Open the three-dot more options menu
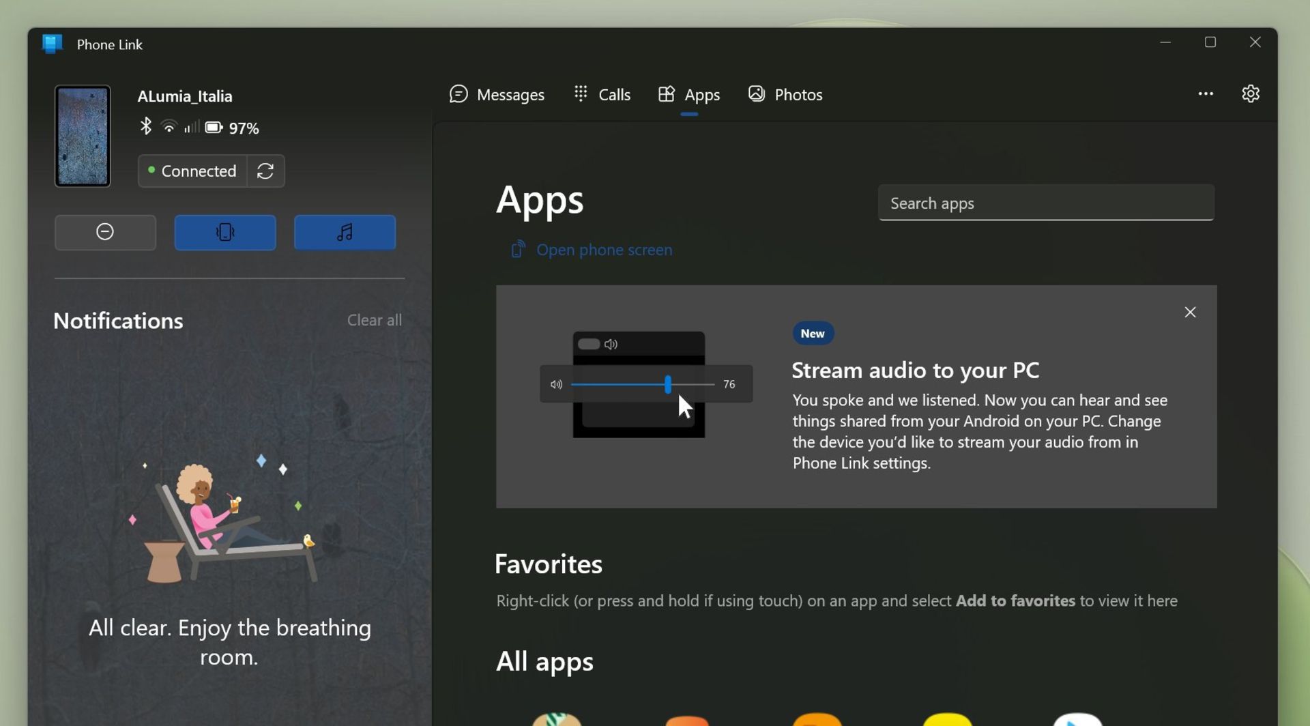The width and height of the screenshot is (1310, 726). pyautogui.click(x=1206, y=93)
